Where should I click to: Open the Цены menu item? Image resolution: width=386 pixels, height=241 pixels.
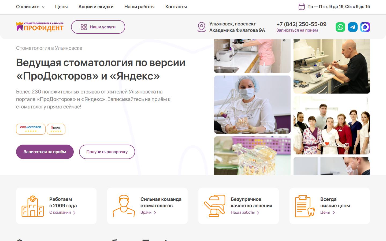[61, 7]
